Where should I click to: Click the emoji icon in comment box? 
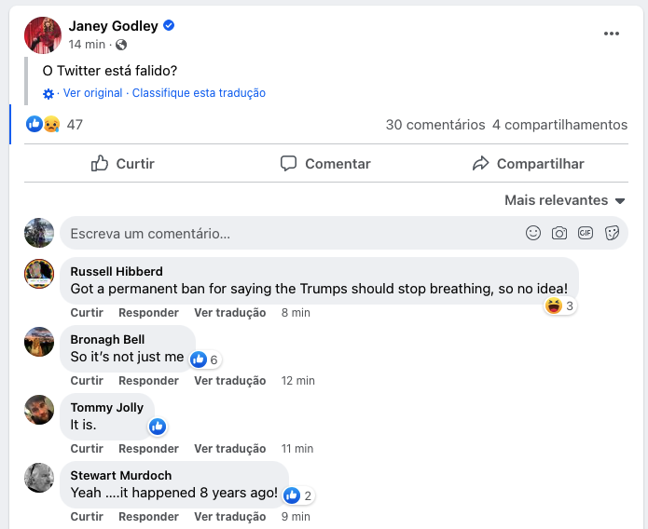(x=533, y=233)
